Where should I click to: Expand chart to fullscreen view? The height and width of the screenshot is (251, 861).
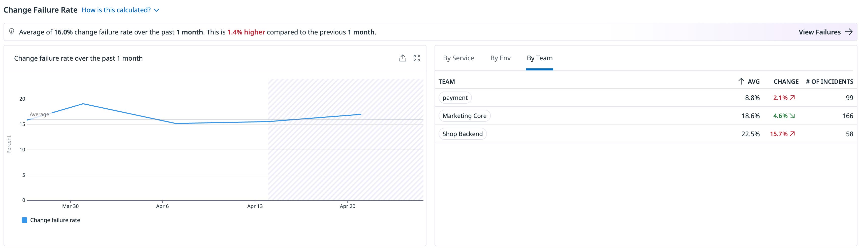(x=417, y=58)
